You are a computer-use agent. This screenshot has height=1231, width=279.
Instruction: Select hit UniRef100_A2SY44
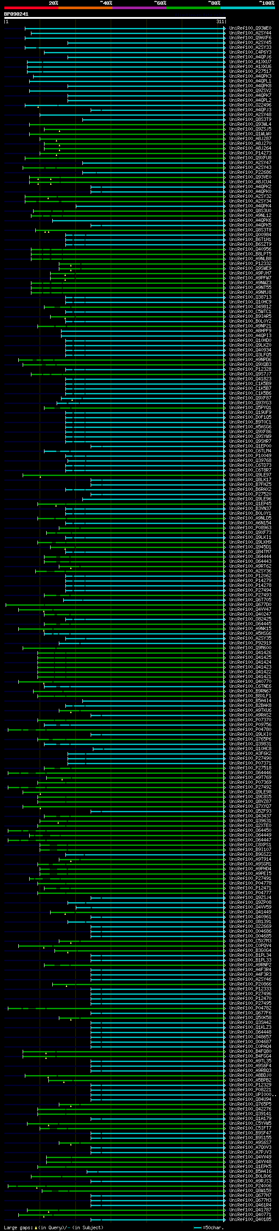(250, 33)
